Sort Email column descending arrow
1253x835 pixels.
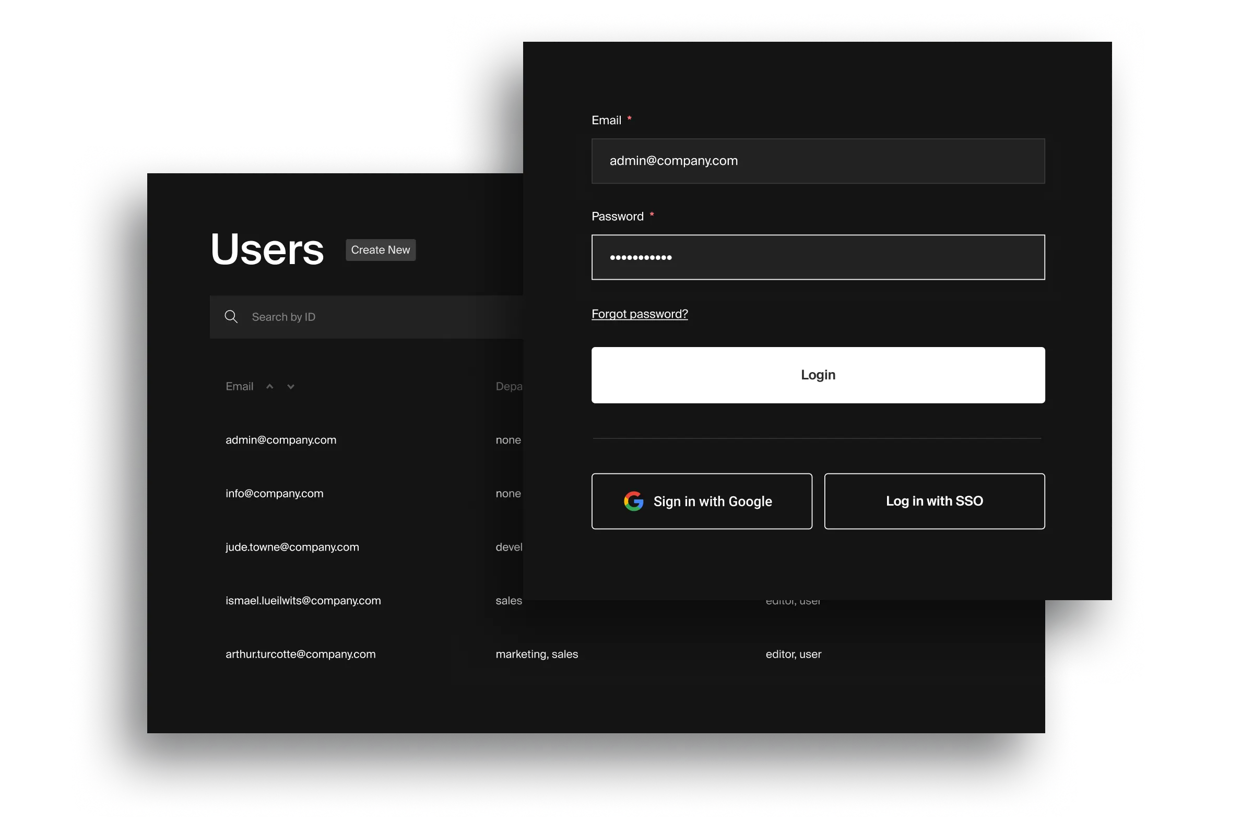290,387
